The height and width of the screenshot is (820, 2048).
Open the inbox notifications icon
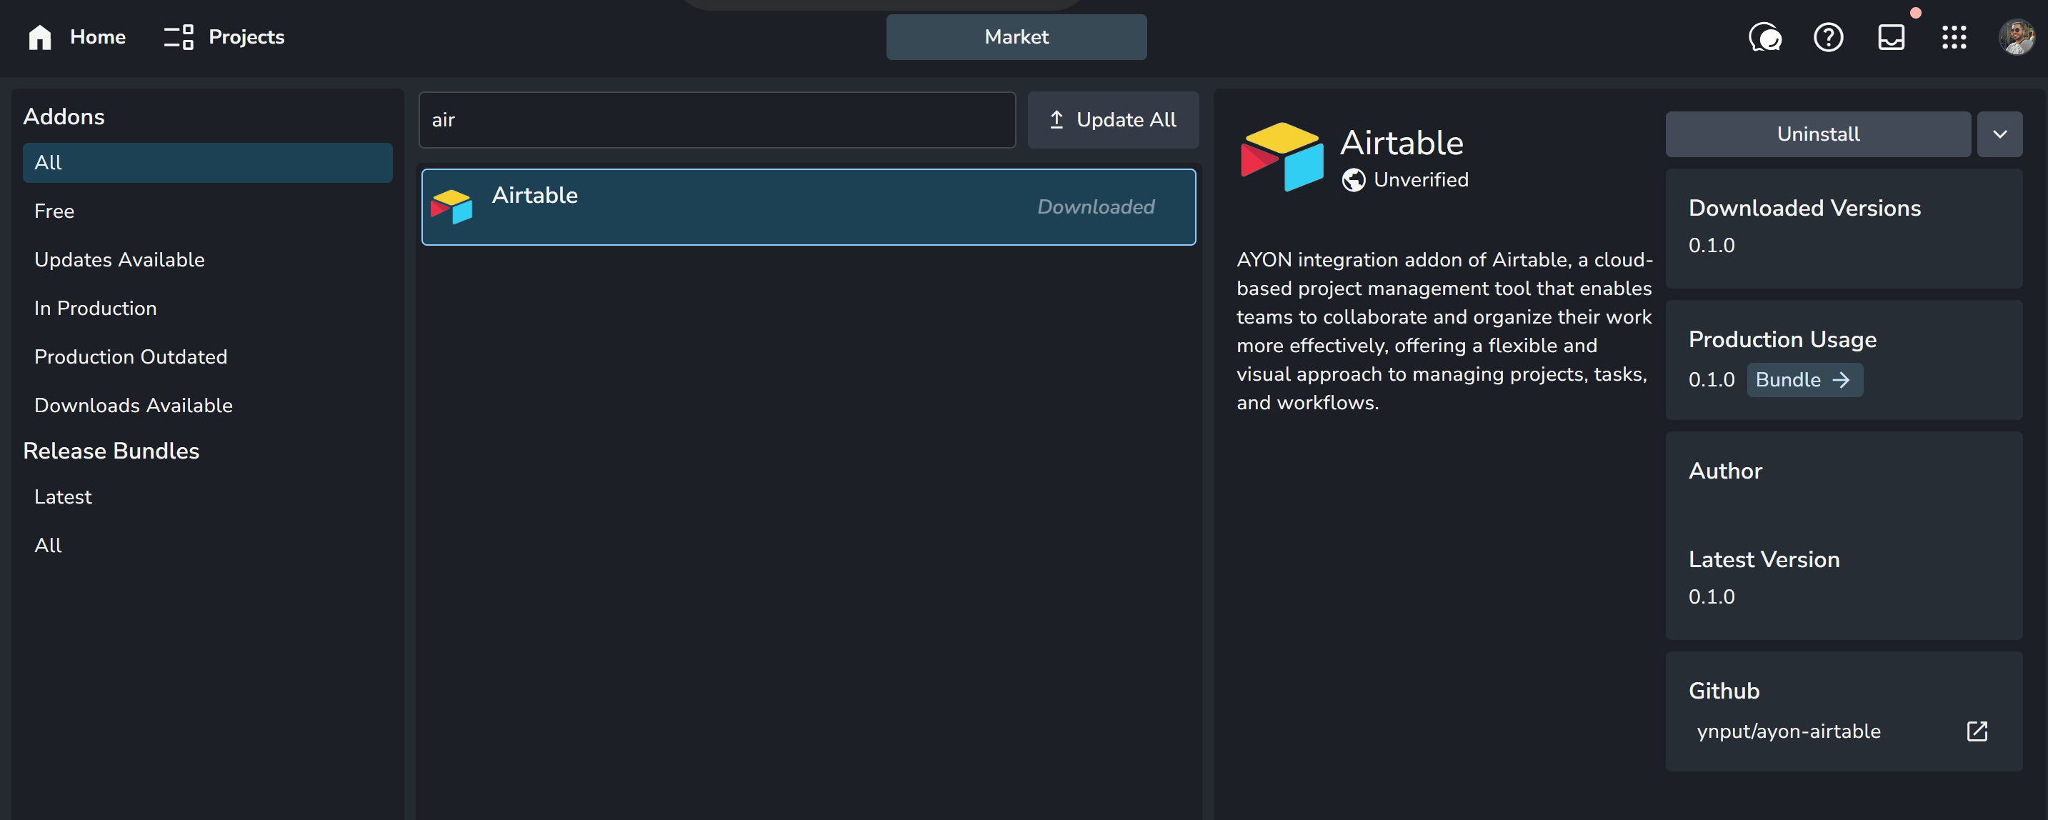(1892, 37)
